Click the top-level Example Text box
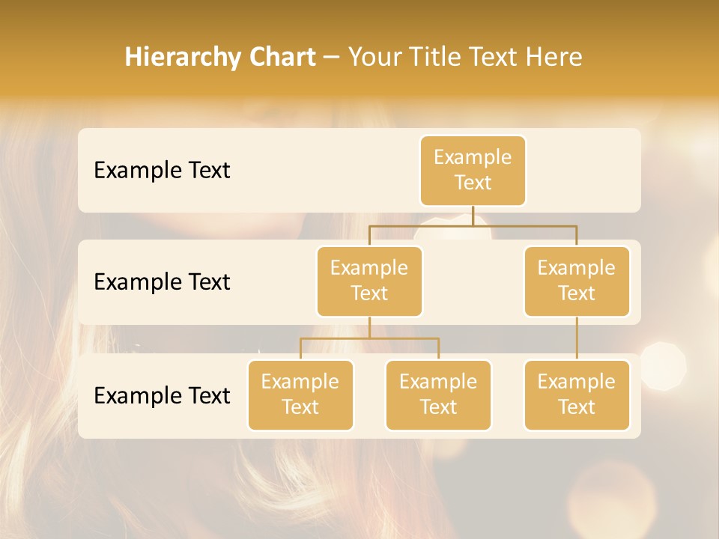 [x=472, y=171]
